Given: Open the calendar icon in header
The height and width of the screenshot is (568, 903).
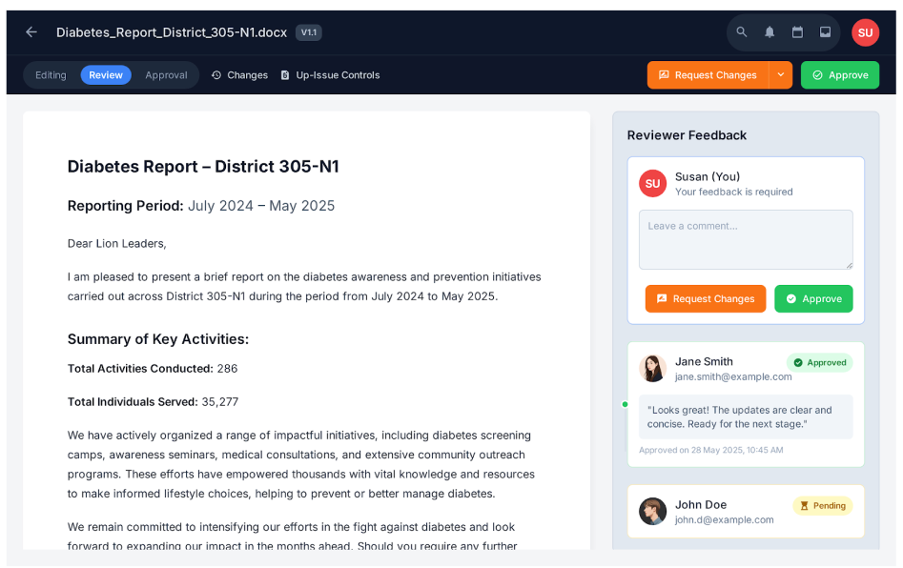Looking at the screenshot, I should (797, 32).
